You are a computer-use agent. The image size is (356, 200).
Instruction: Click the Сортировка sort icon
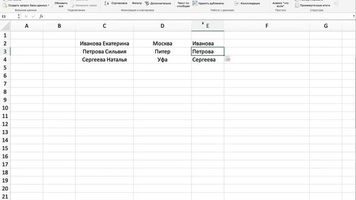(106, 3)
